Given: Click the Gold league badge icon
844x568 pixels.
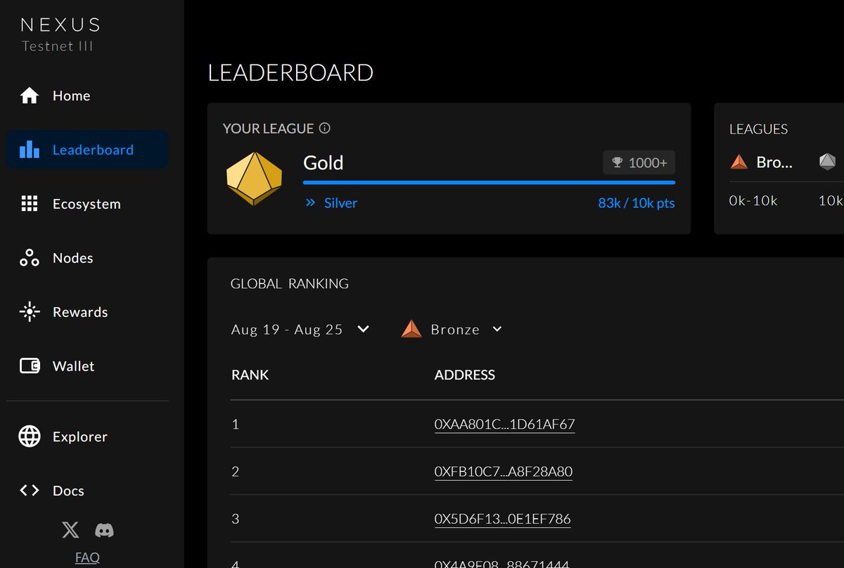Looking at the screenshot, I should point(254,178).
